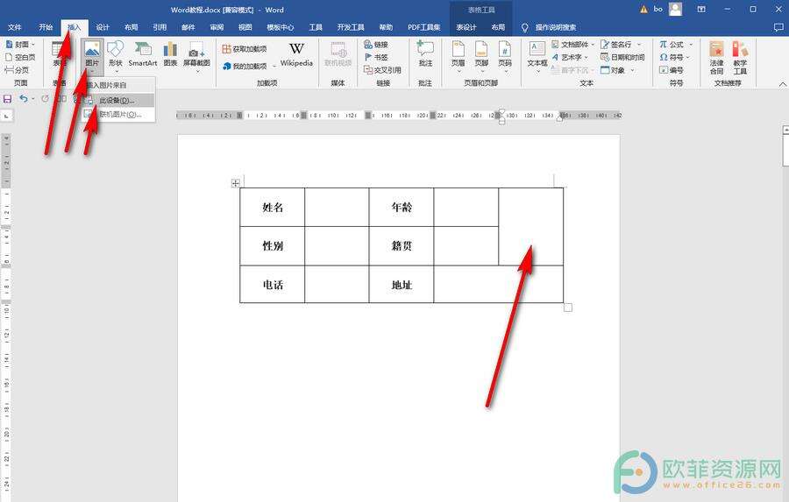
Task: Open 我的加载项 my add-ins
Action: tap(249, 66)
